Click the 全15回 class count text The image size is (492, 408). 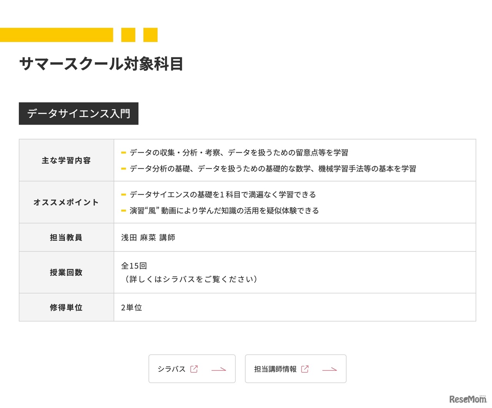tap(134, 266)
